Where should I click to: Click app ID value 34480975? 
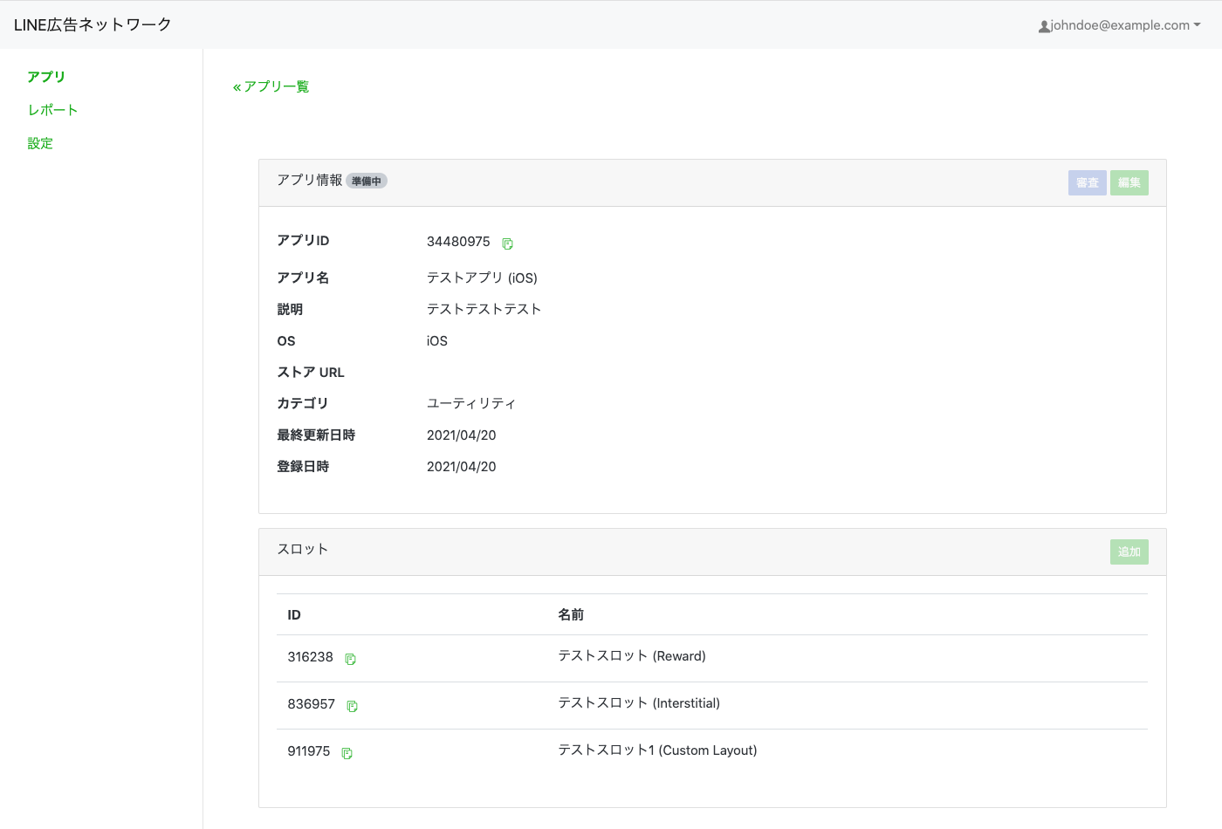(458, 242)
